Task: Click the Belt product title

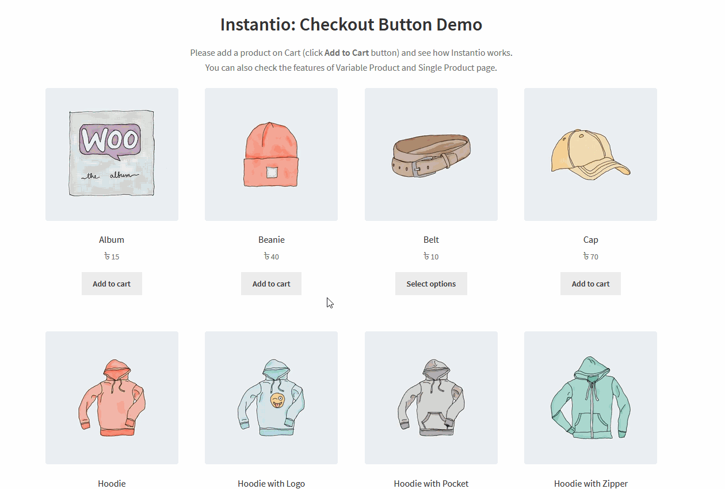Action: click(x=431, y=240)
